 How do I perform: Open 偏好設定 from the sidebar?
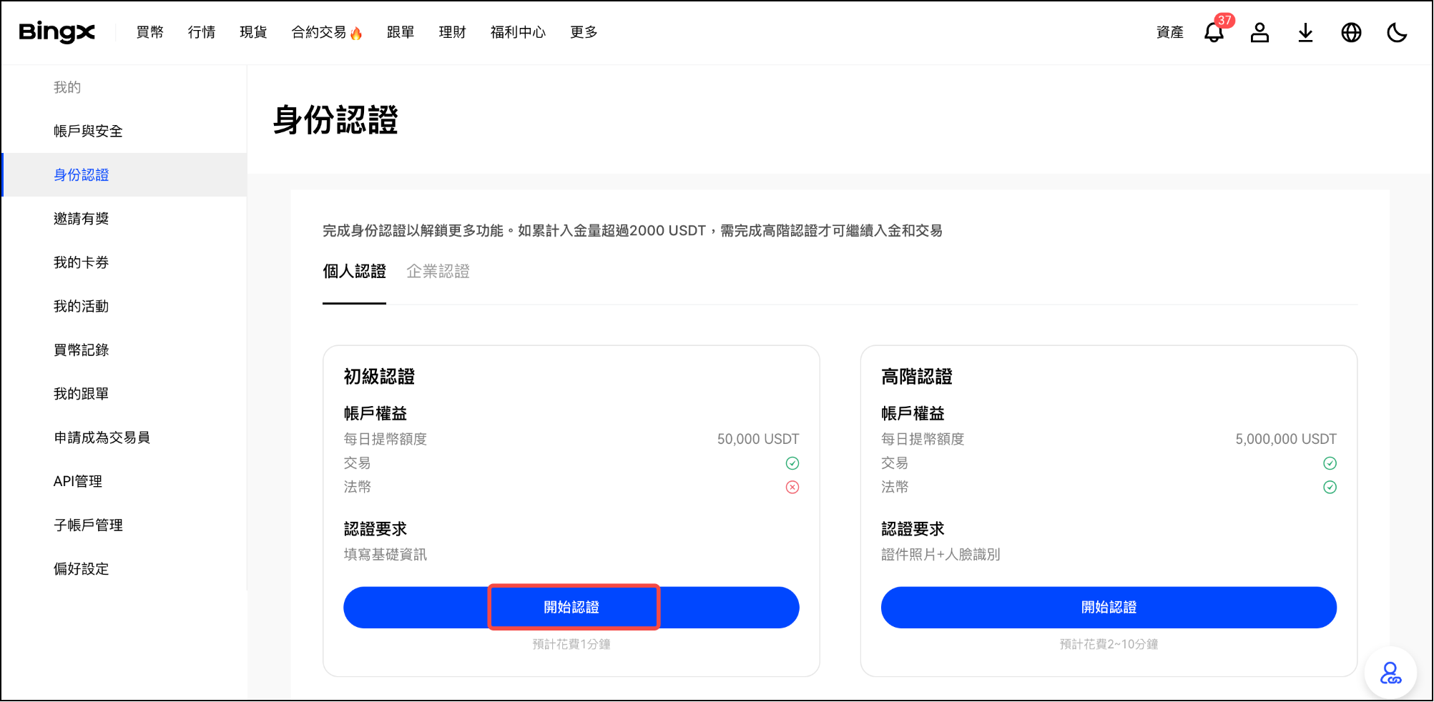(82, 569)
